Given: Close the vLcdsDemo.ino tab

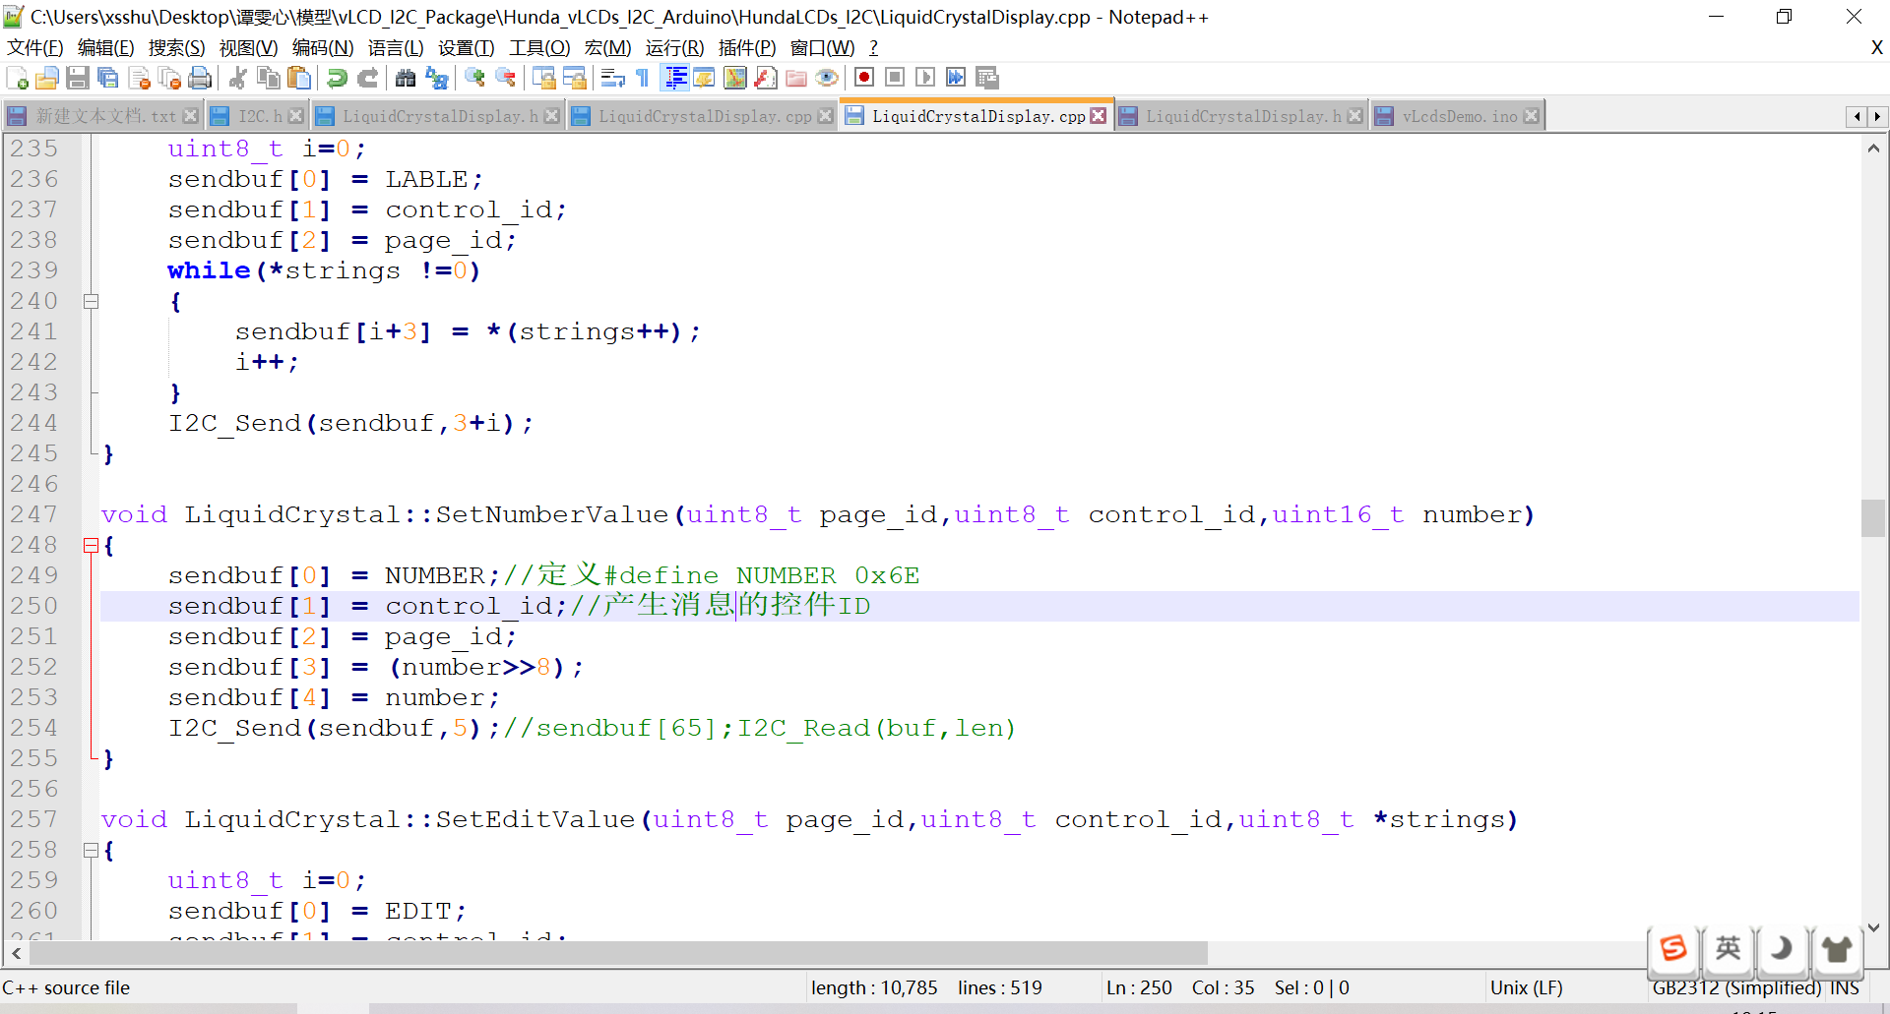Looking at the screenshot, I should 1531,116.
